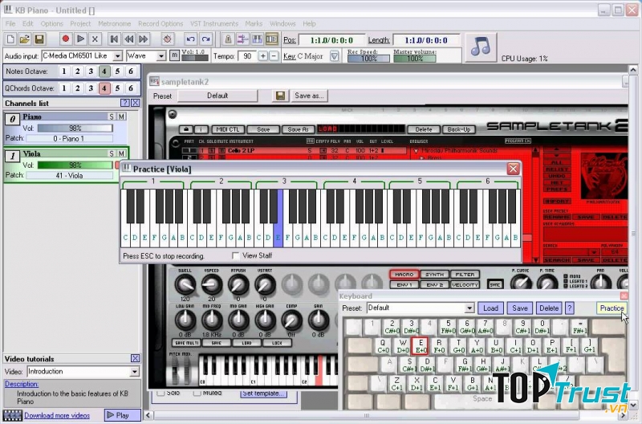Open the mixer sliders icon
This screenshot has width=642, height=424.
(x=242, y=39)
